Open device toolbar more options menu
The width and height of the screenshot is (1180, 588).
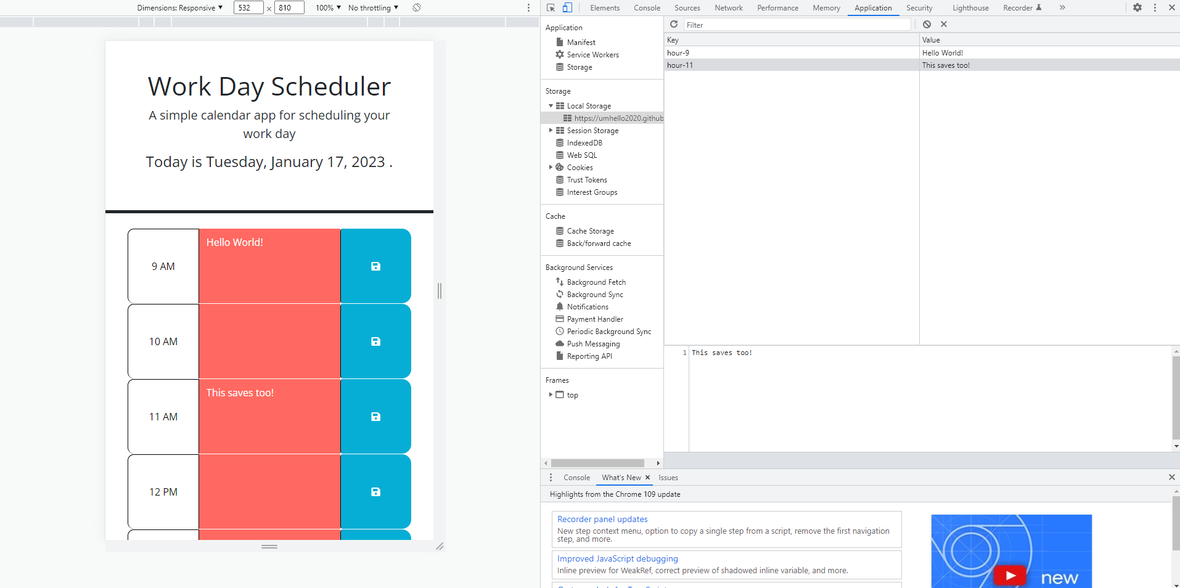click(528, 7)
